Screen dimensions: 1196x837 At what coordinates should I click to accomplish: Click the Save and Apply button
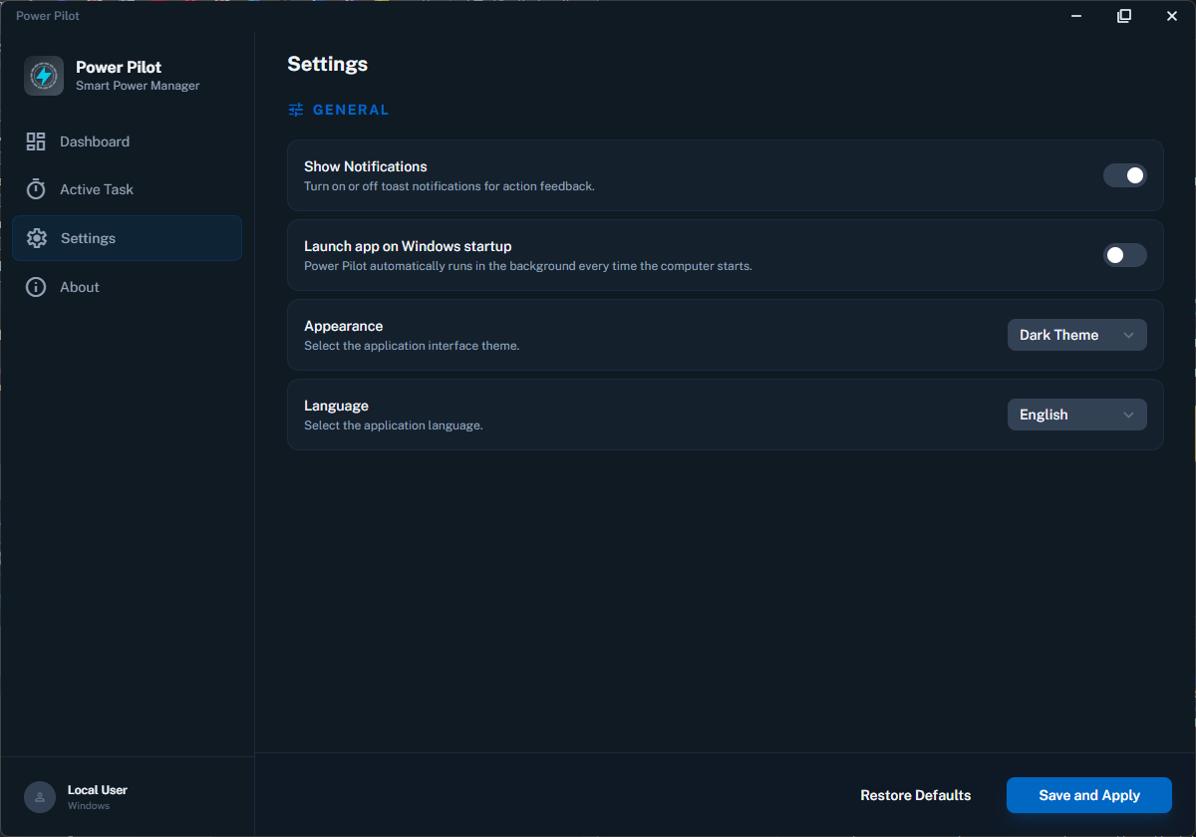(1089, 795)
